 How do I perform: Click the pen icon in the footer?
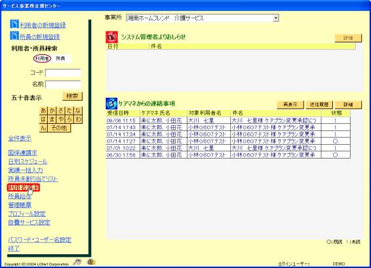pyautogui.click(x=77, y=262)
